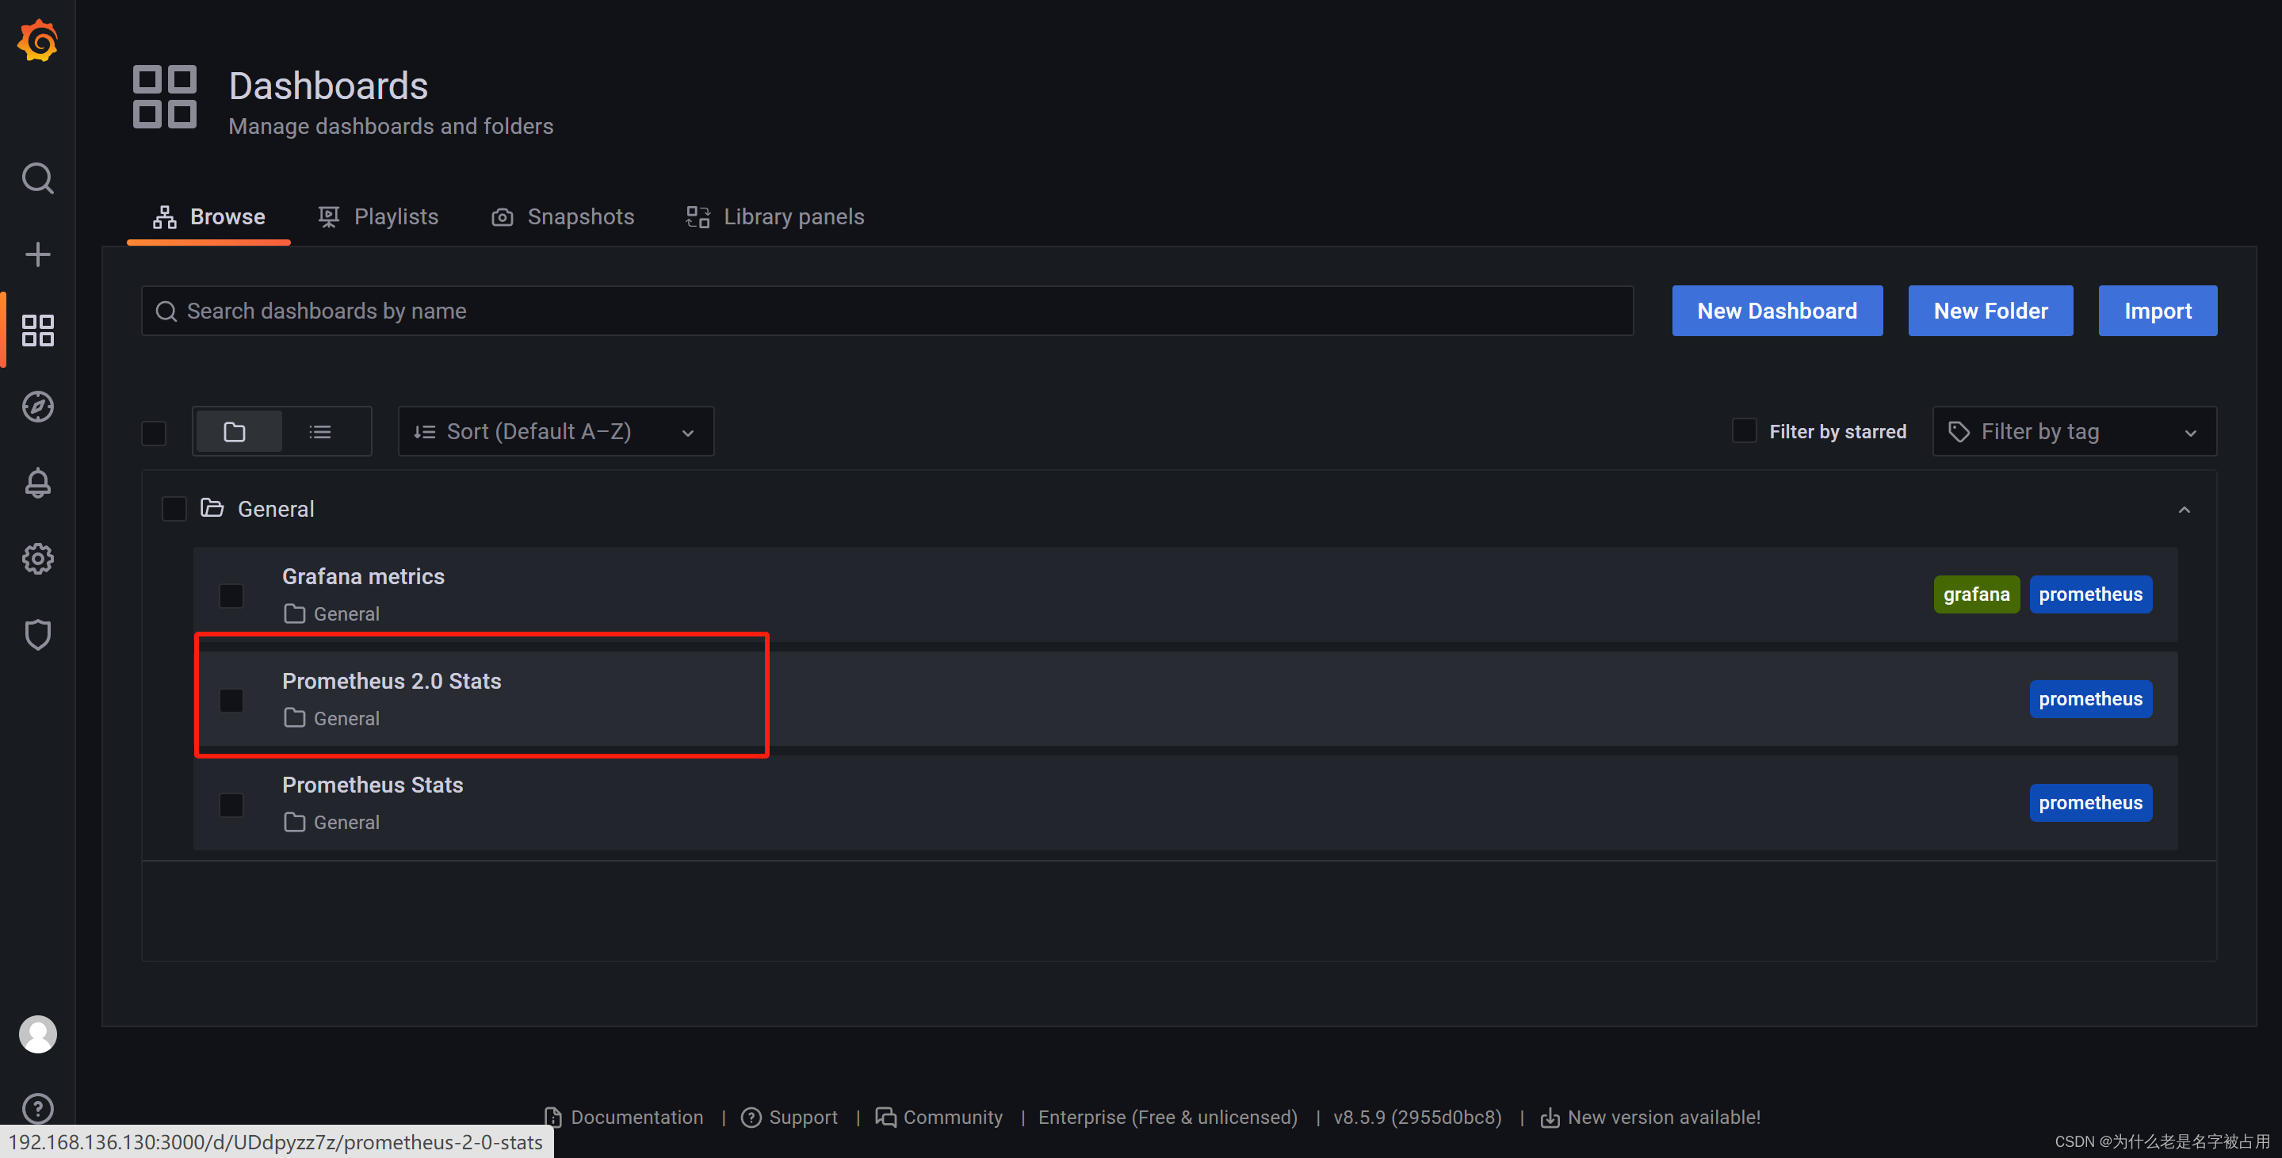Toggle the select-all dashboards checkbox
Screen dimensions: 2282x1158
(153, 432)
